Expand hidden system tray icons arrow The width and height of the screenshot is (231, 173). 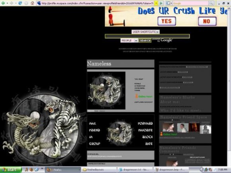click(202, 169)
